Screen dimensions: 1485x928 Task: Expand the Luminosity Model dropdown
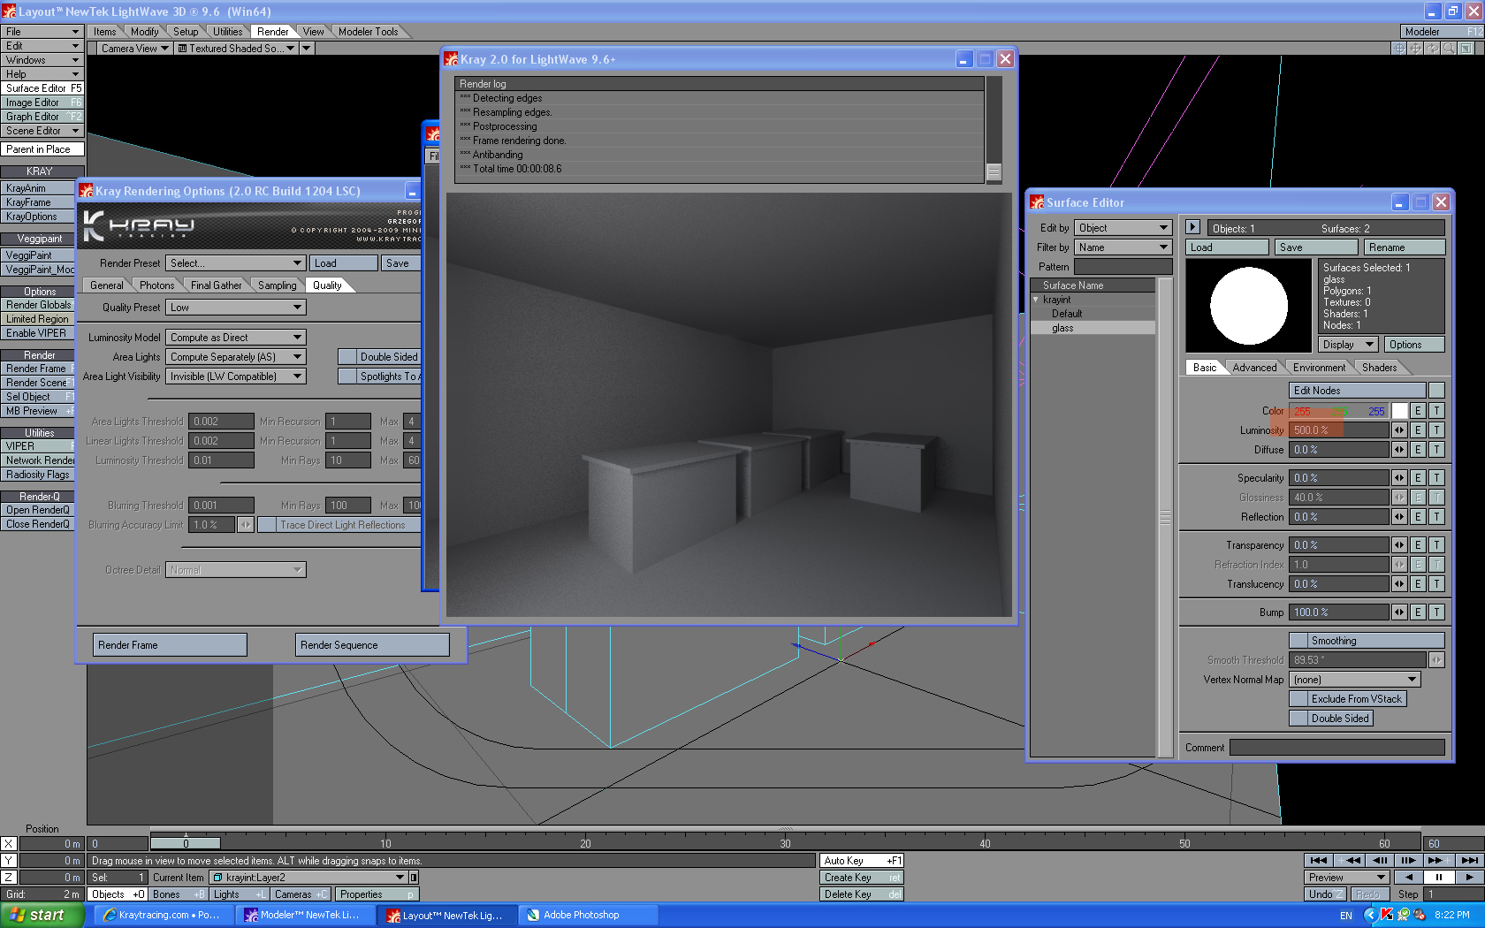[x=235, y=338]
